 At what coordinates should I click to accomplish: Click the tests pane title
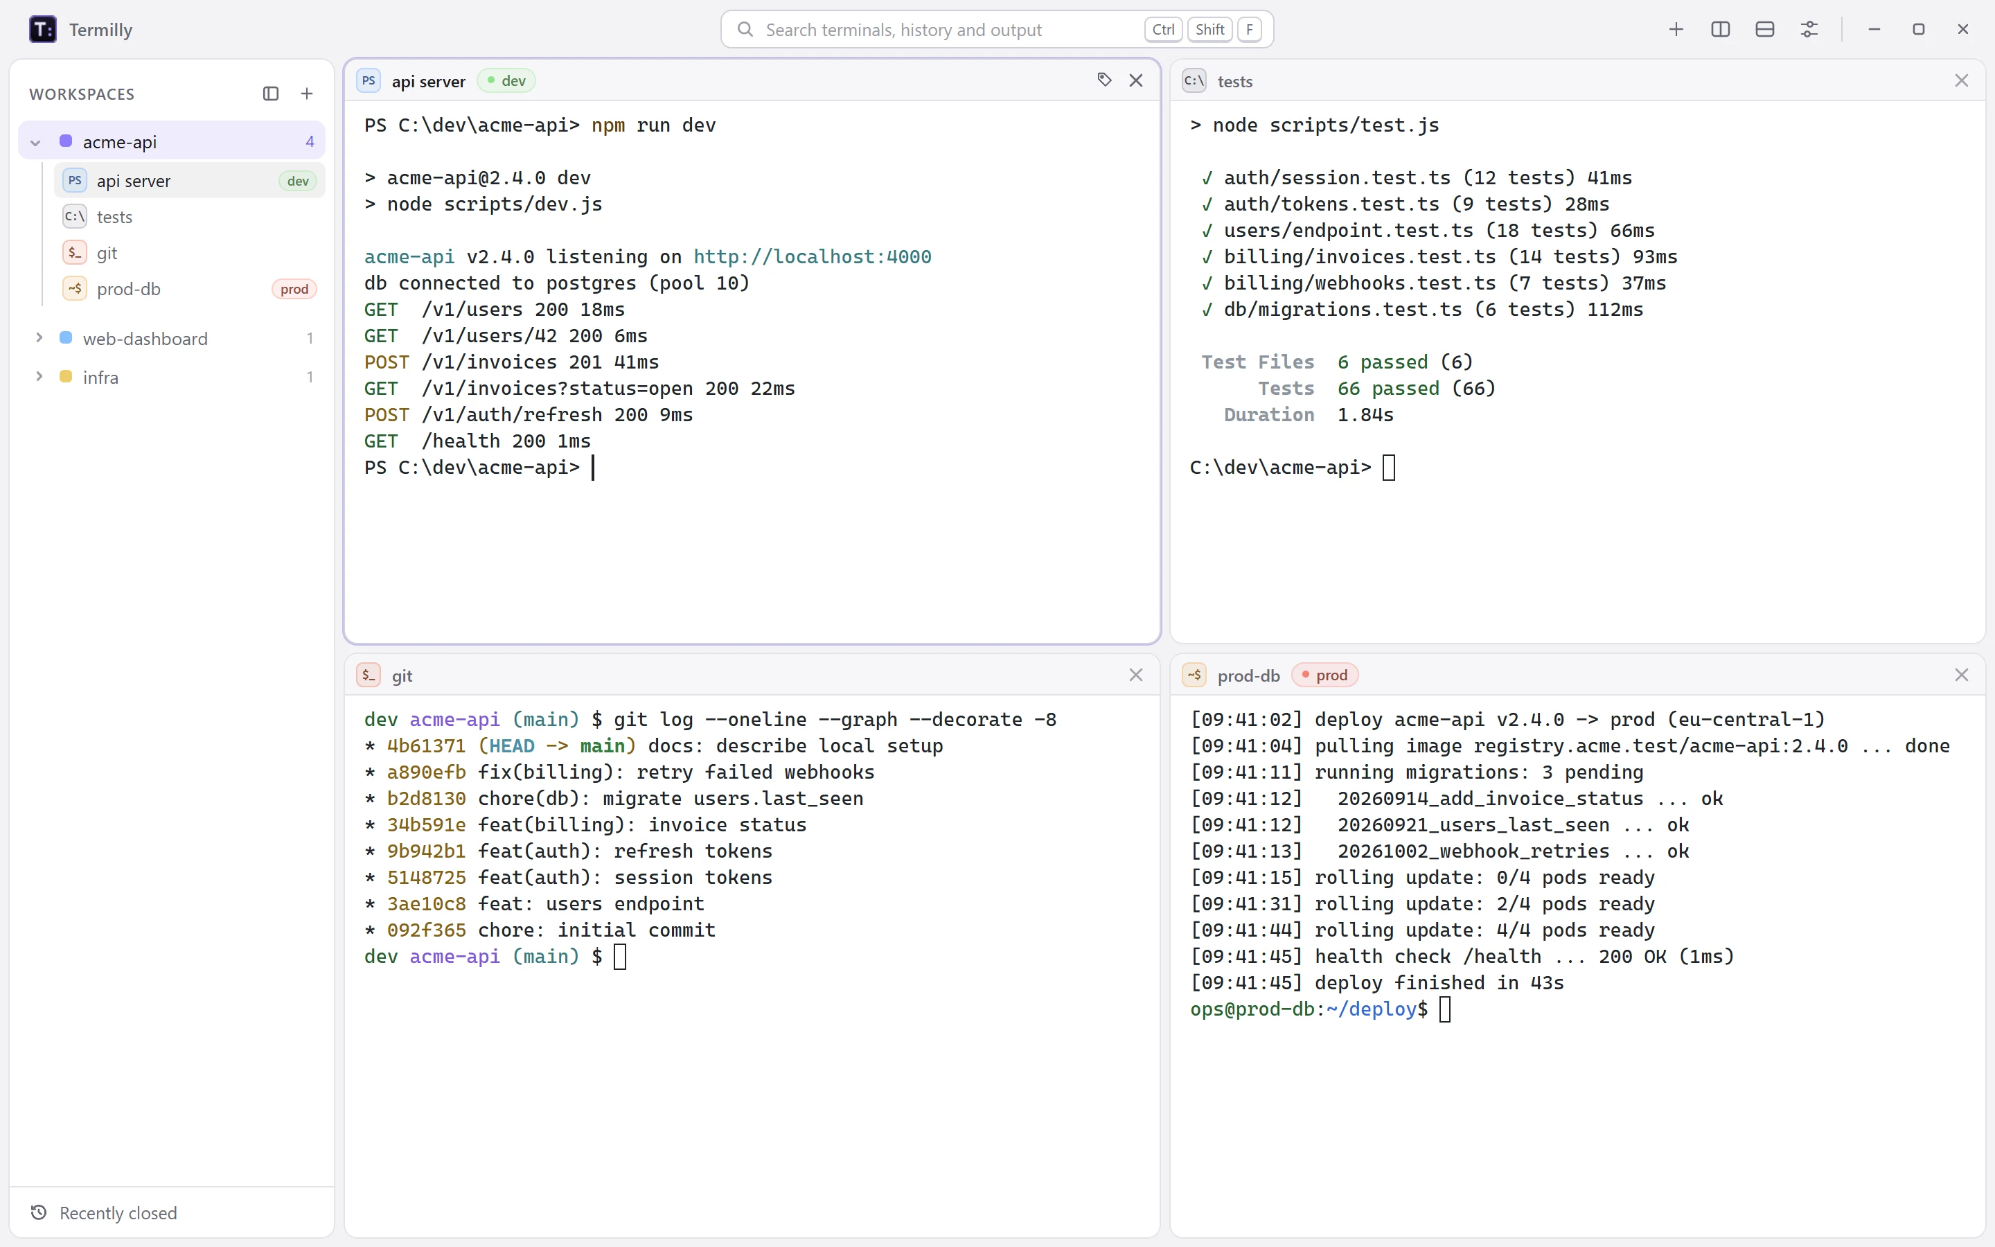(1235, 81)
